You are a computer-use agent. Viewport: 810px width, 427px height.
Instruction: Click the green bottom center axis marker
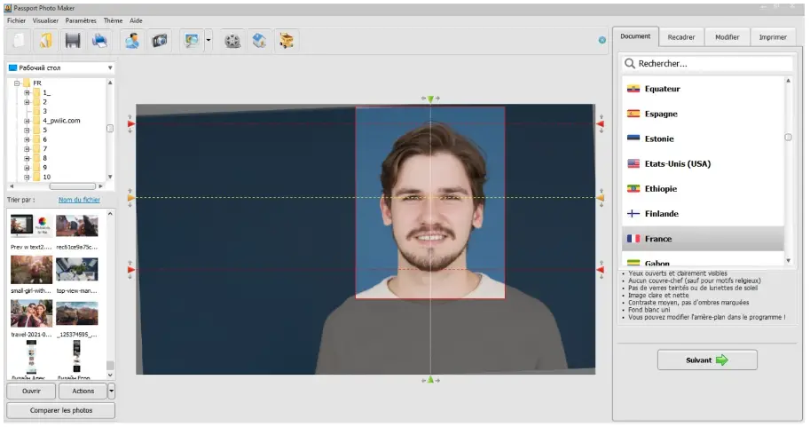click(x=430, y=380)
